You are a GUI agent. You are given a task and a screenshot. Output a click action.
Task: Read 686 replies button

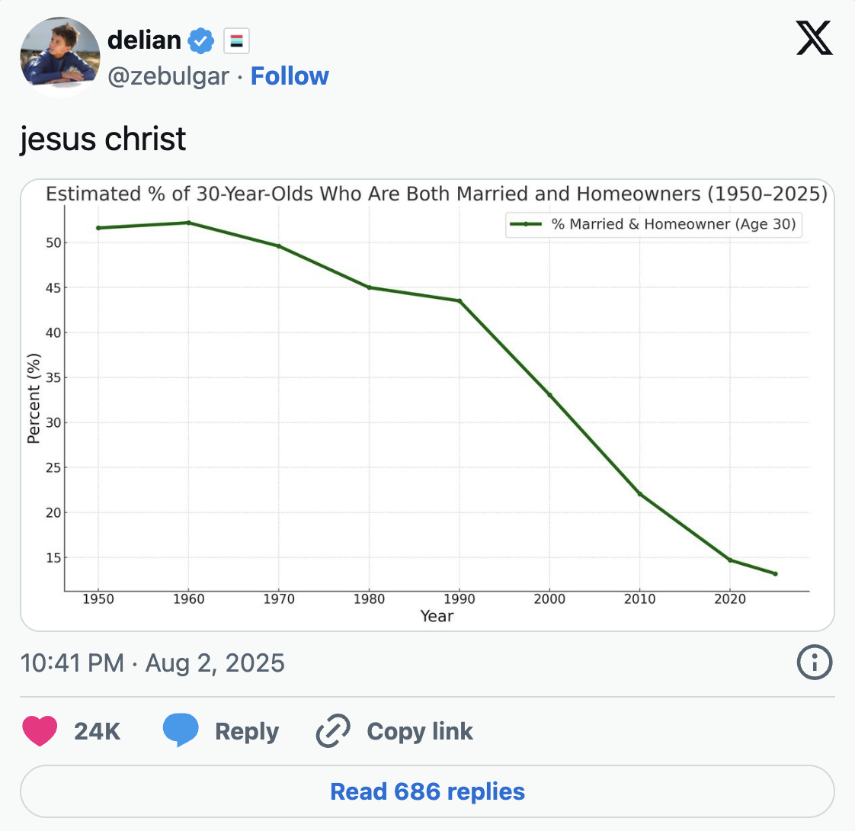[427, 791]
